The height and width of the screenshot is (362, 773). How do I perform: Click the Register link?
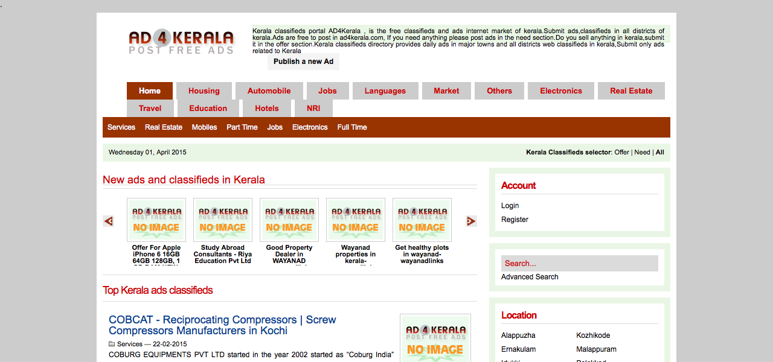pyautogui.click(x=515, y=220)
